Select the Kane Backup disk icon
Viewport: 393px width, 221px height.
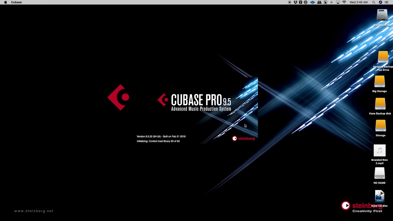click(x=380, y=107)
